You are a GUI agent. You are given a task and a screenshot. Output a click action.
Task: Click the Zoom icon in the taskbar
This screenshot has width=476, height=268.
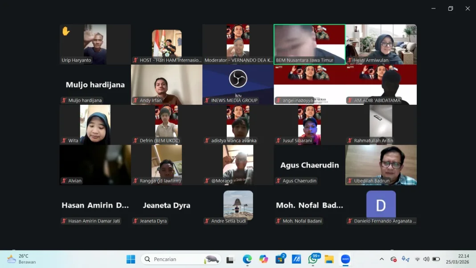[345, 259]
